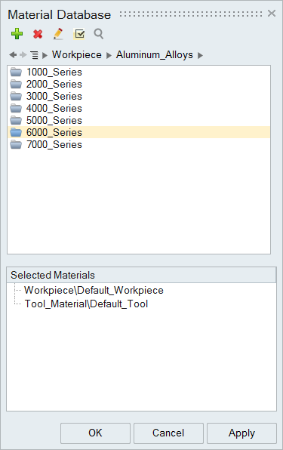Image resolution: width=283 pixels, height=450 pixels.
Task: Expand the arrow after Workpiece breadcrumb
Action: (109, 55)
